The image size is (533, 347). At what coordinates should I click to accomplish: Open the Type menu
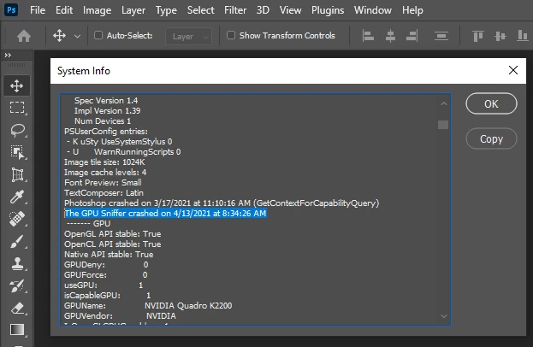[166, 10]
